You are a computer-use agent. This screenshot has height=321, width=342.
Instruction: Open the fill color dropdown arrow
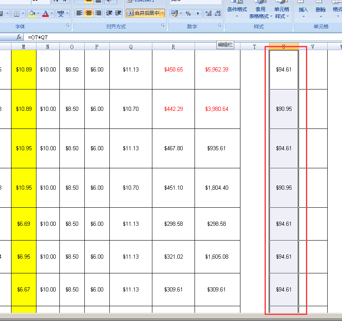[38, 14]
